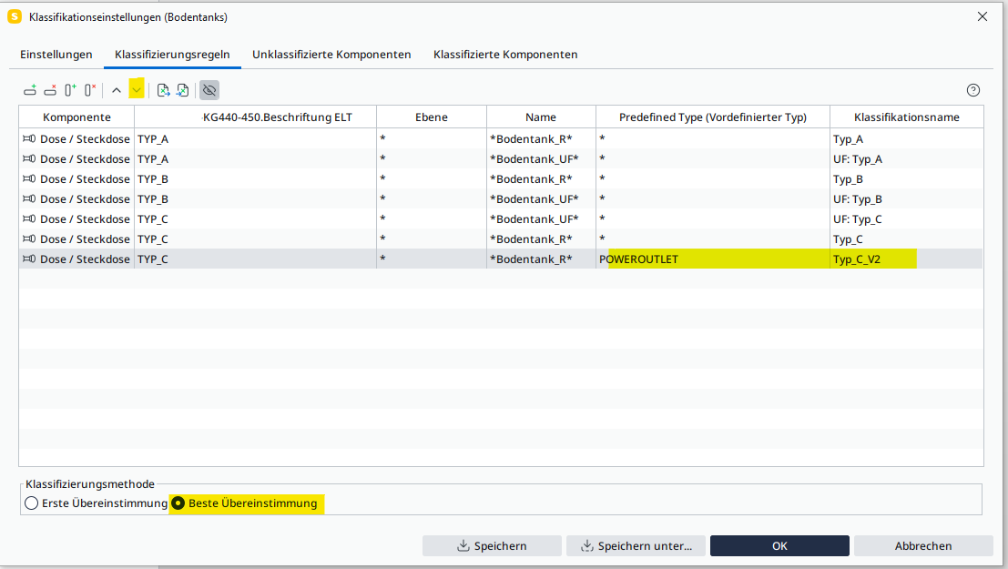Click the add row icon
The image size is (1008, 569).
30,90
